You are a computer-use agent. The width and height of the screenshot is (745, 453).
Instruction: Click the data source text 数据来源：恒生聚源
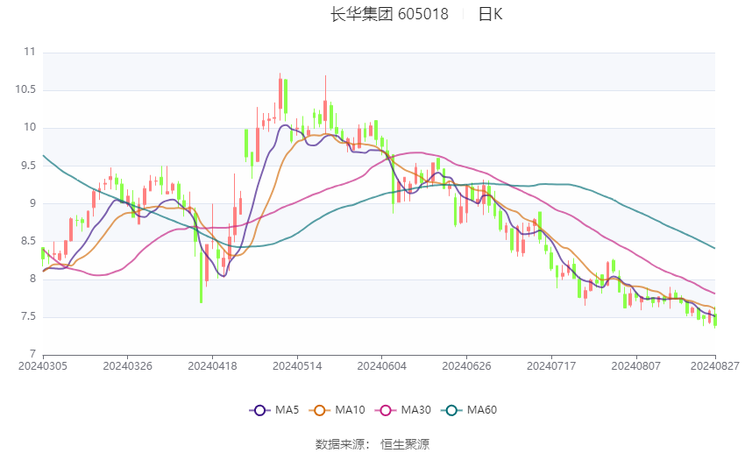[372, 444]
